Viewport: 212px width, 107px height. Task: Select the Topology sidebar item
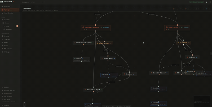pos(10,10)
